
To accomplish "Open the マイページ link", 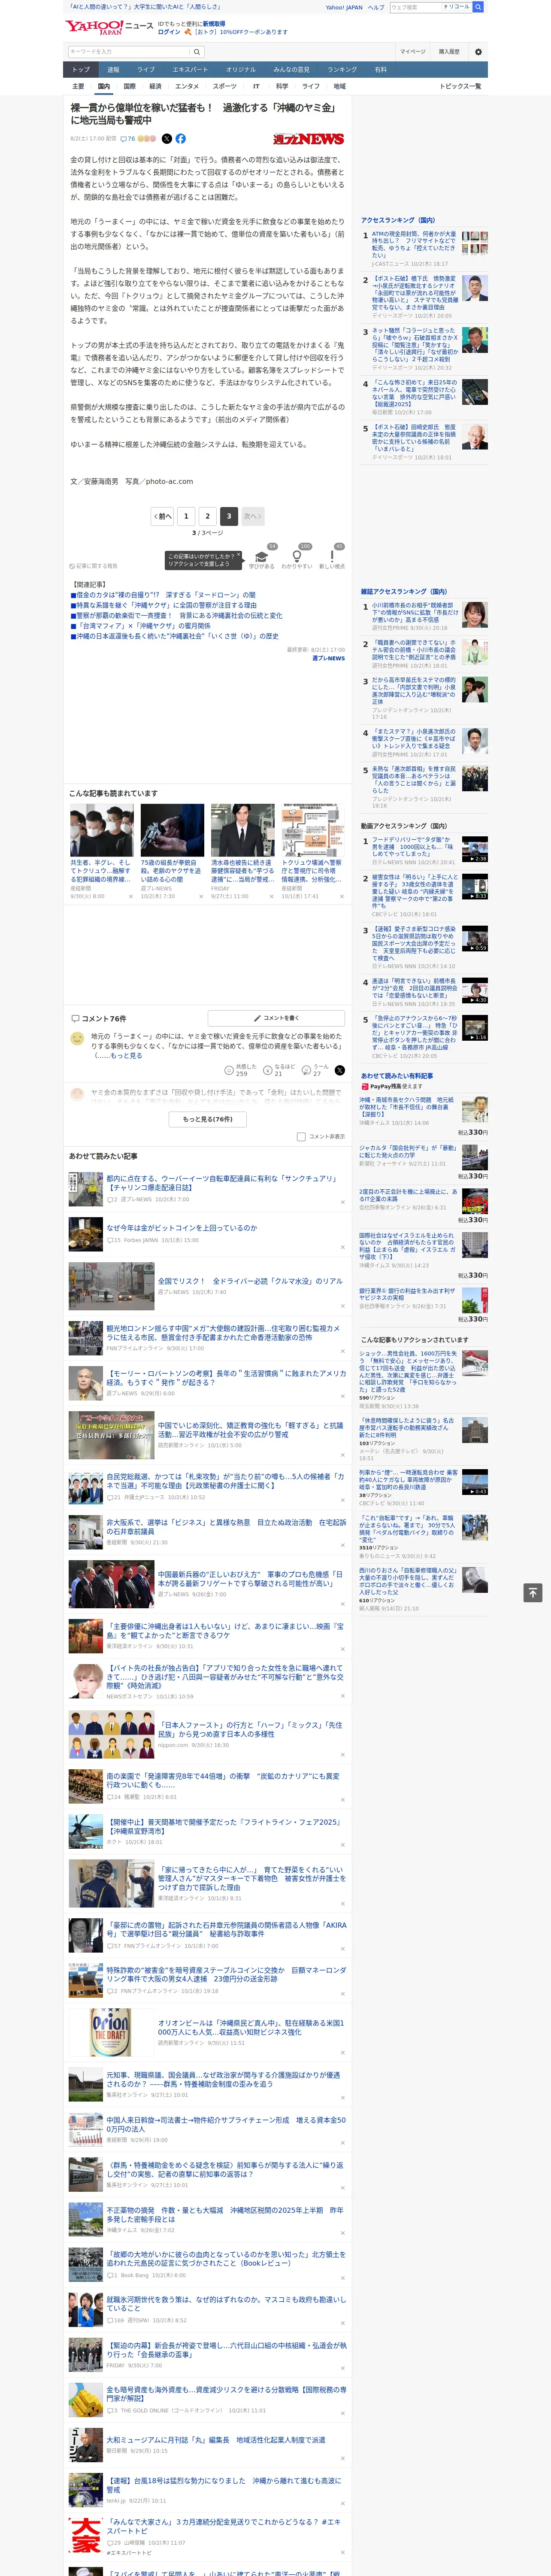I will (x=412, y=52).
